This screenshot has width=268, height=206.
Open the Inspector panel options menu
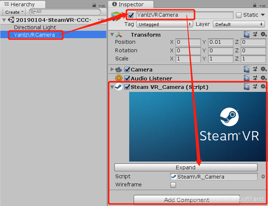coord(262,6)
